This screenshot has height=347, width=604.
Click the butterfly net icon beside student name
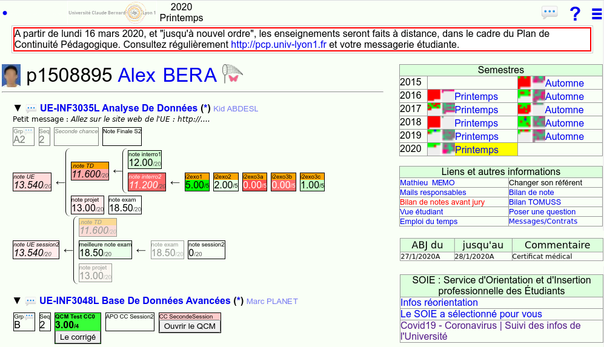232,74
